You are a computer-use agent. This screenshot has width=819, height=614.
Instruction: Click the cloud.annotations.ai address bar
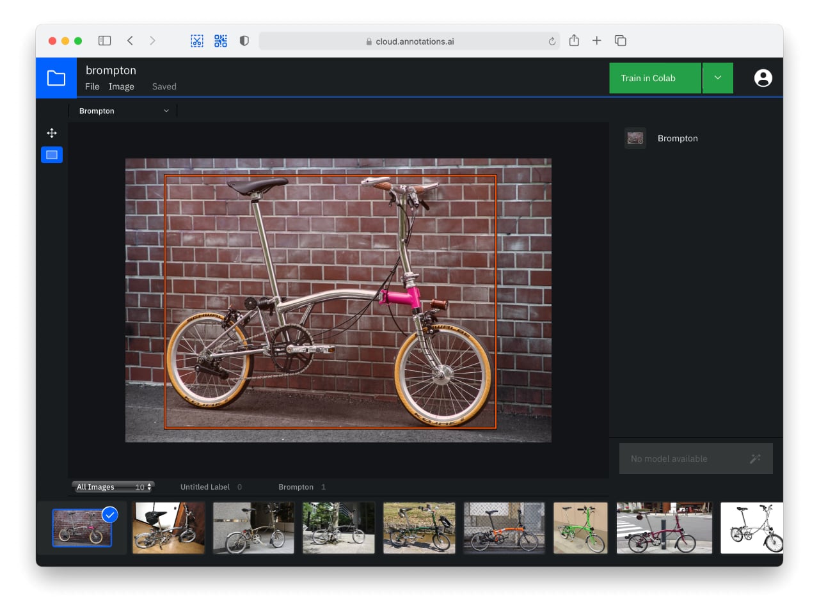(x=409, y=42)
